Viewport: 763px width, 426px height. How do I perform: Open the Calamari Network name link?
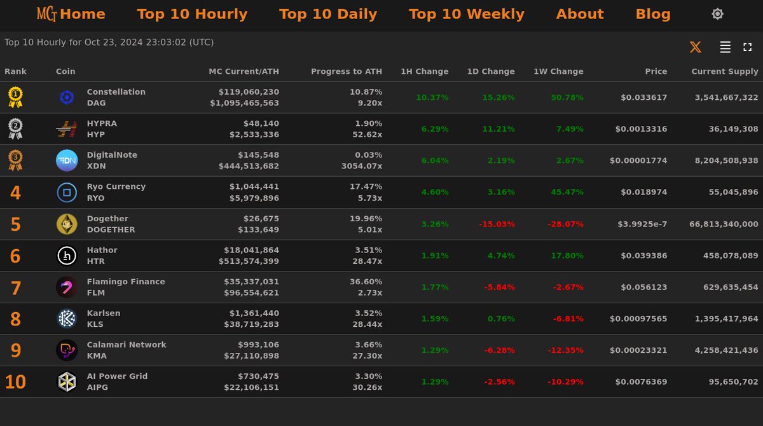pyautogui.click(x=127, y=345)
